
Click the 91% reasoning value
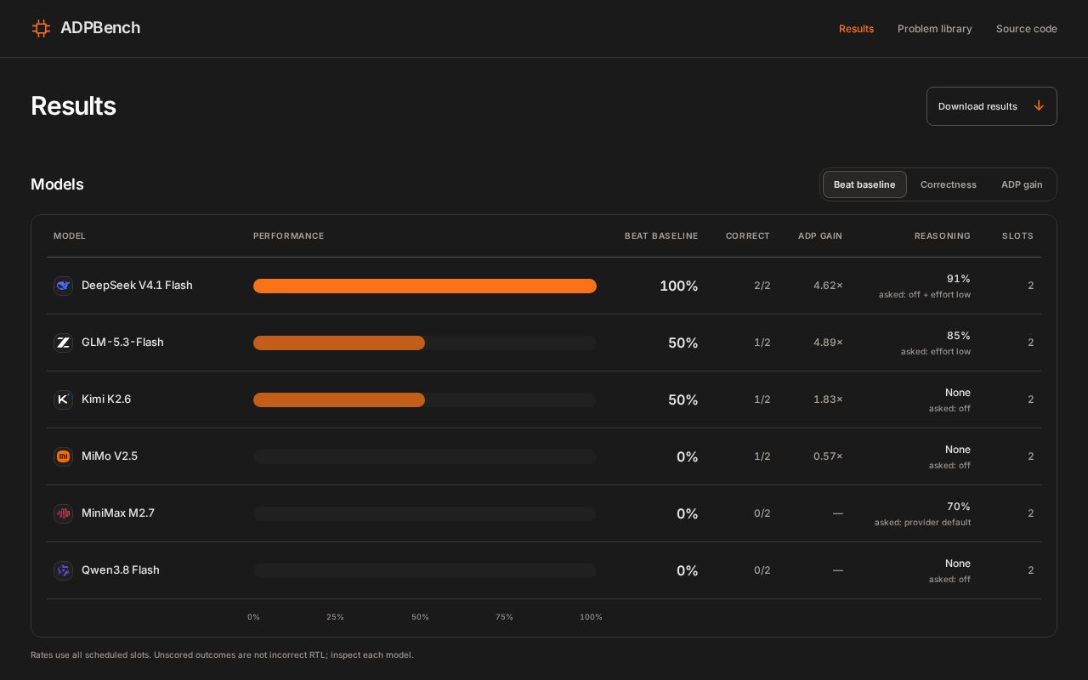959,279
